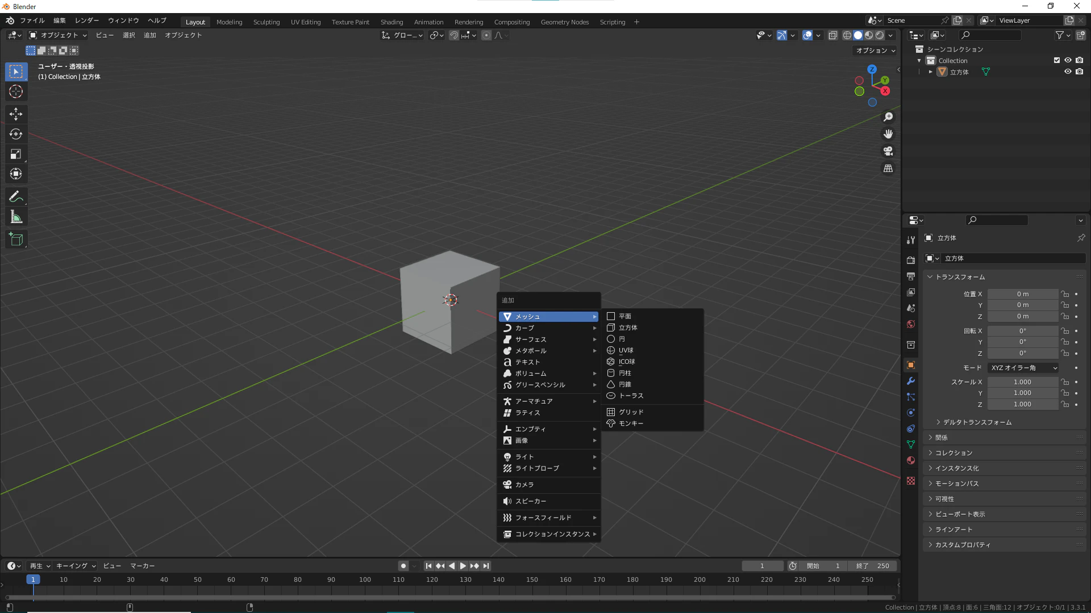This screenshot has height=613, width=1091.
Task: Adjust the 回転 Z rotation field
Action: point(1022,353)
